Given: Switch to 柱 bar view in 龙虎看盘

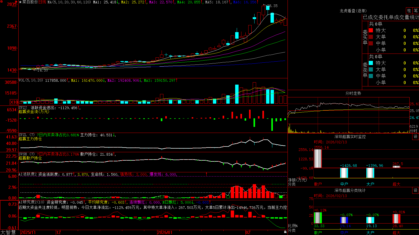Looking at the screenshot, I should 409,10.
